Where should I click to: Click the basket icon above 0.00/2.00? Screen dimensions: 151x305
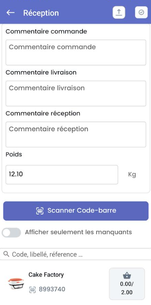point(127,276)
